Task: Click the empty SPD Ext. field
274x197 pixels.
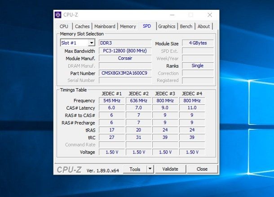Action: click(198, 51)
